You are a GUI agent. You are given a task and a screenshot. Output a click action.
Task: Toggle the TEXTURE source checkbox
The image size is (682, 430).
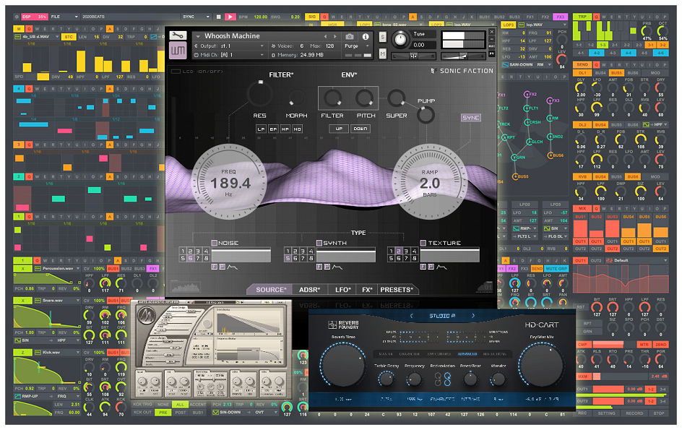[x=423, y=243]
